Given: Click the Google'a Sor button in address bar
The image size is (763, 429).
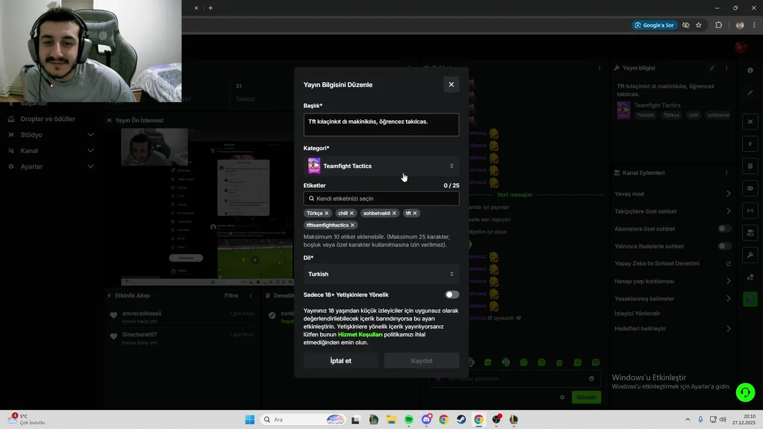Looking at the screenshot, I should click(x=654, y=25).
